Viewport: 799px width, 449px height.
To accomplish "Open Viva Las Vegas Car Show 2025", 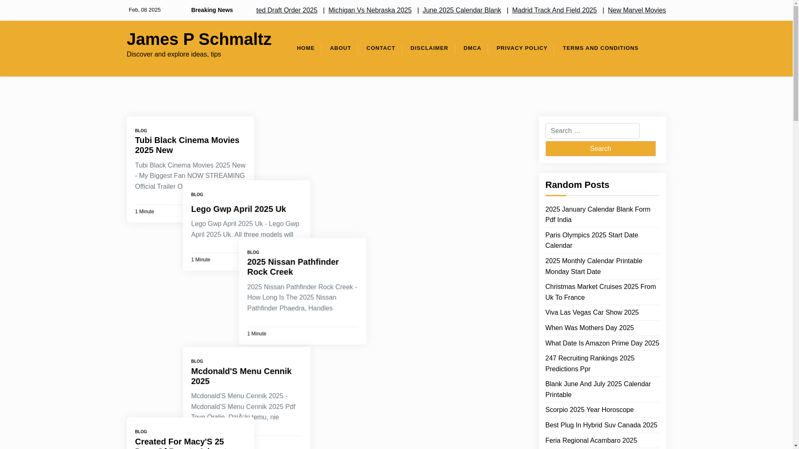I will pyautogui.click(x=592, y=313).
